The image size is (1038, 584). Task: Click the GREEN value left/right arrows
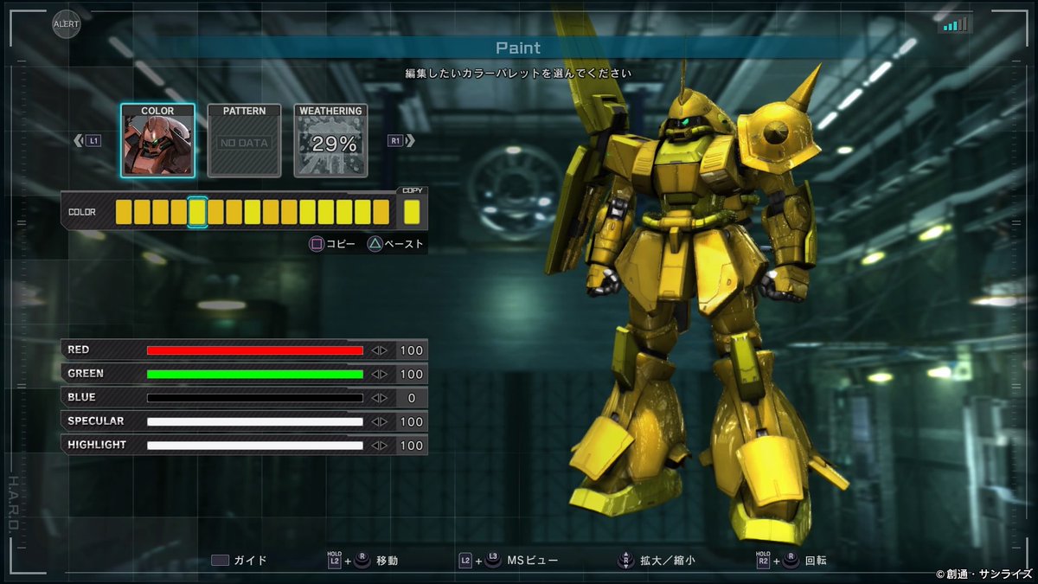coord(380,374)
